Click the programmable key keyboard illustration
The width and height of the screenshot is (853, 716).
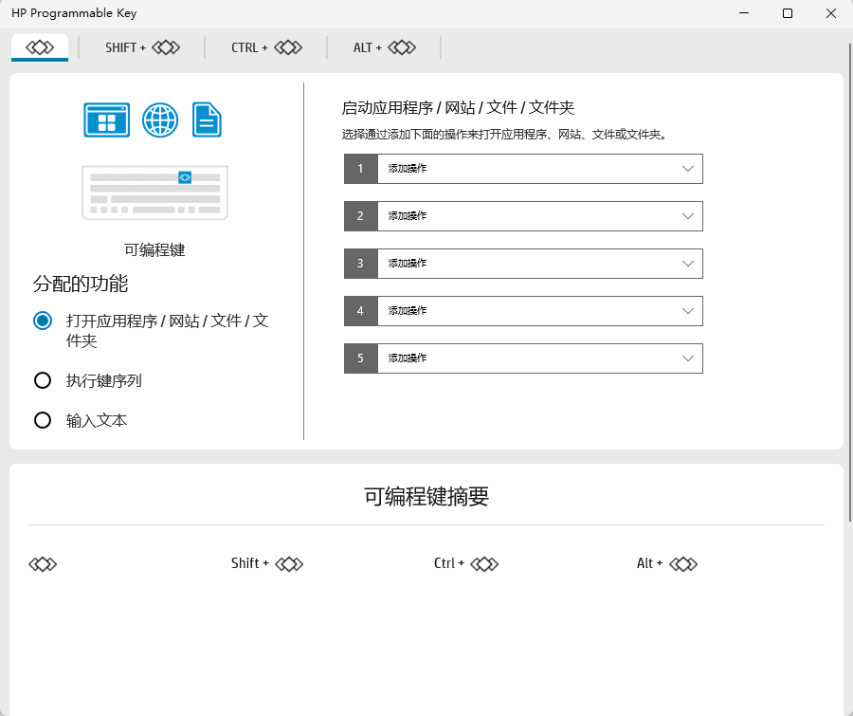point(154,192)
